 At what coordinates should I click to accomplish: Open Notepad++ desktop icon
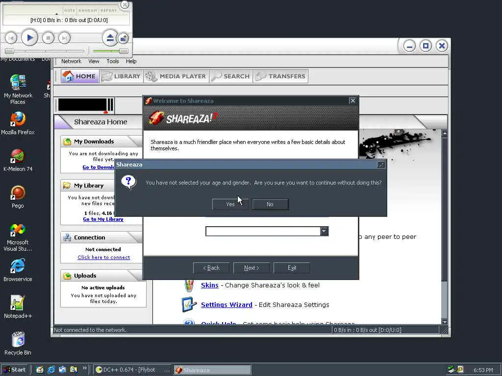18,307
